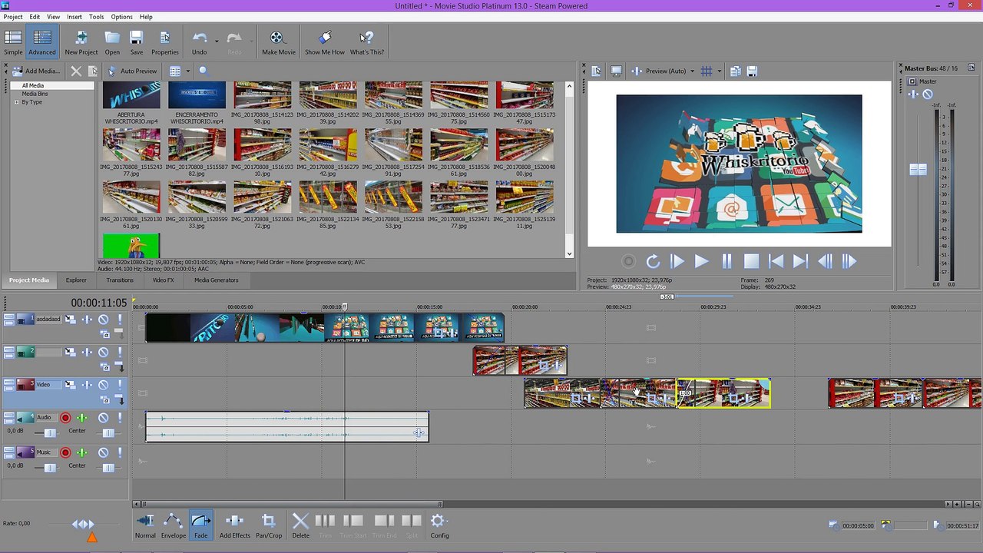
Task: Toggle preview overlays grid icon
Action: pos(707,71)
